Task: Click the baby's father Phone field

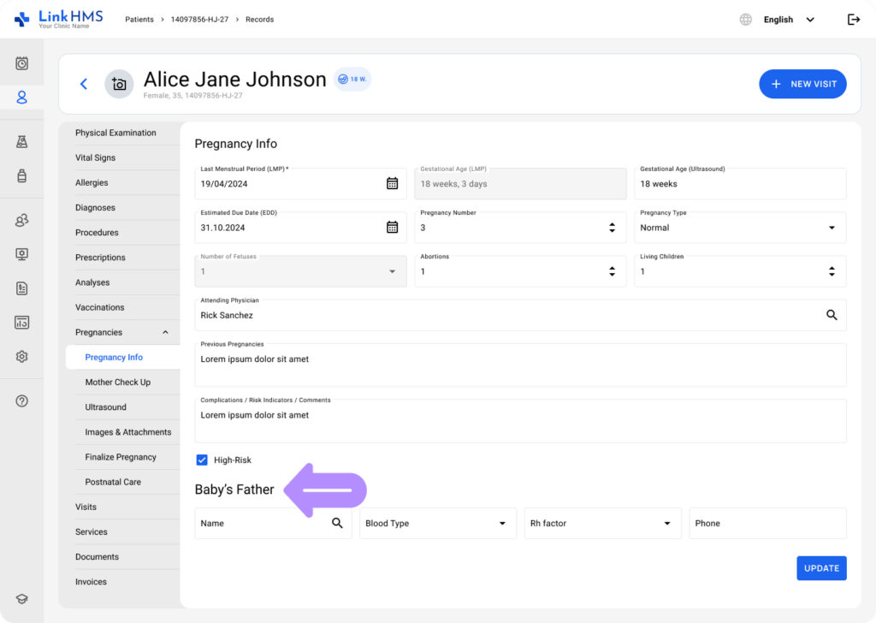Action: (x=766, y=524)
